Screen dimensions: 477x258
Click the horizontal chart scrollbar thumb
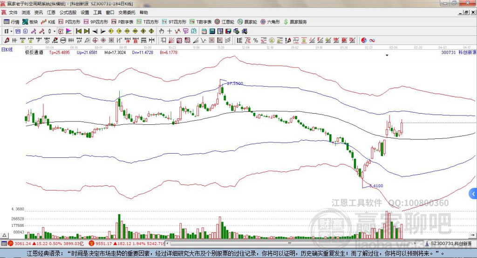pyautogui.click(x=290, y=244)
